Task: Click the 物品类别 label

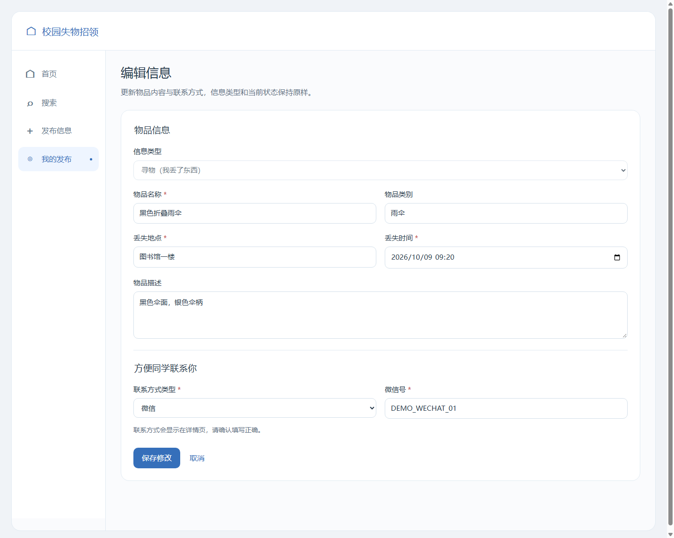Action: pyautogui.click(x=399, y=195)
